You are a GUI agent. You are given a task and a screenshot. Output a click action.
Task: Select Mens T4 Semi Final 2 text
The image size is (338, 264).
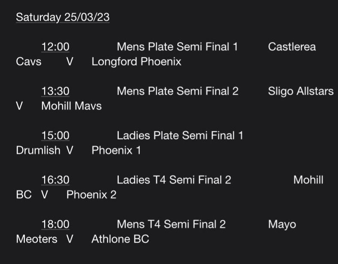pyautogui.click(x=172, y=224)
